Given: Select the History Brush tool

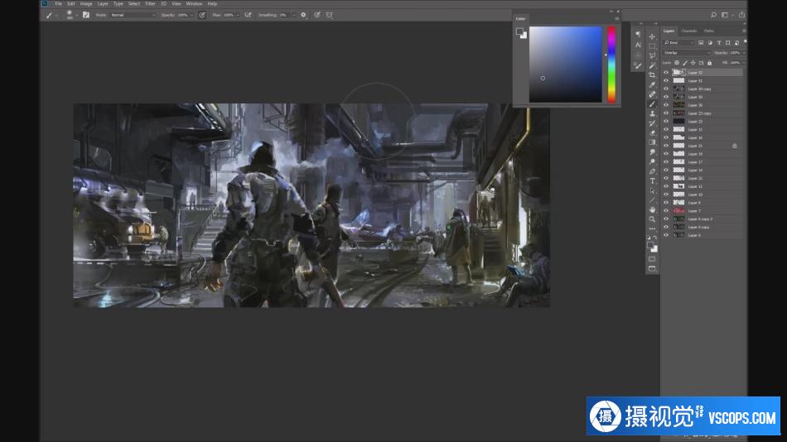Looking at the screenshot, I should (652, 123).
